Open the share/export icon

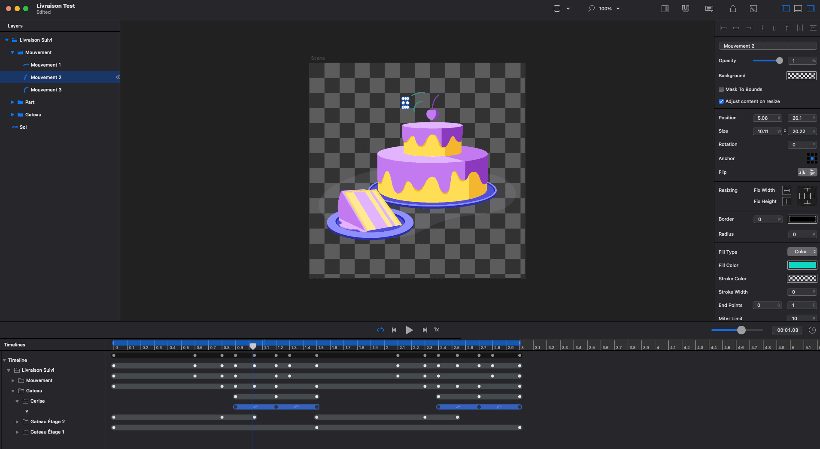(733, 9)
